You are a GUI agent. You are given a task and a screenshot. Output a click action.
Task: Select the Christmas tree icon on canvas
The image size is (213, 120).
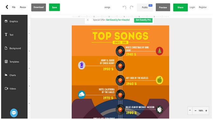159,51
